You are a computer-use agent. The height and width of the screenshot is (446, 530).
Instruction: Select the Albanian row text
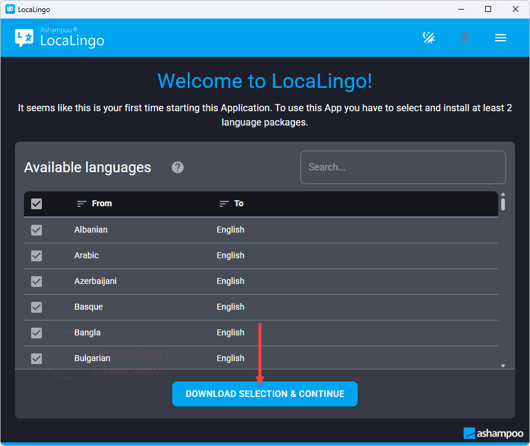(91, 230)
